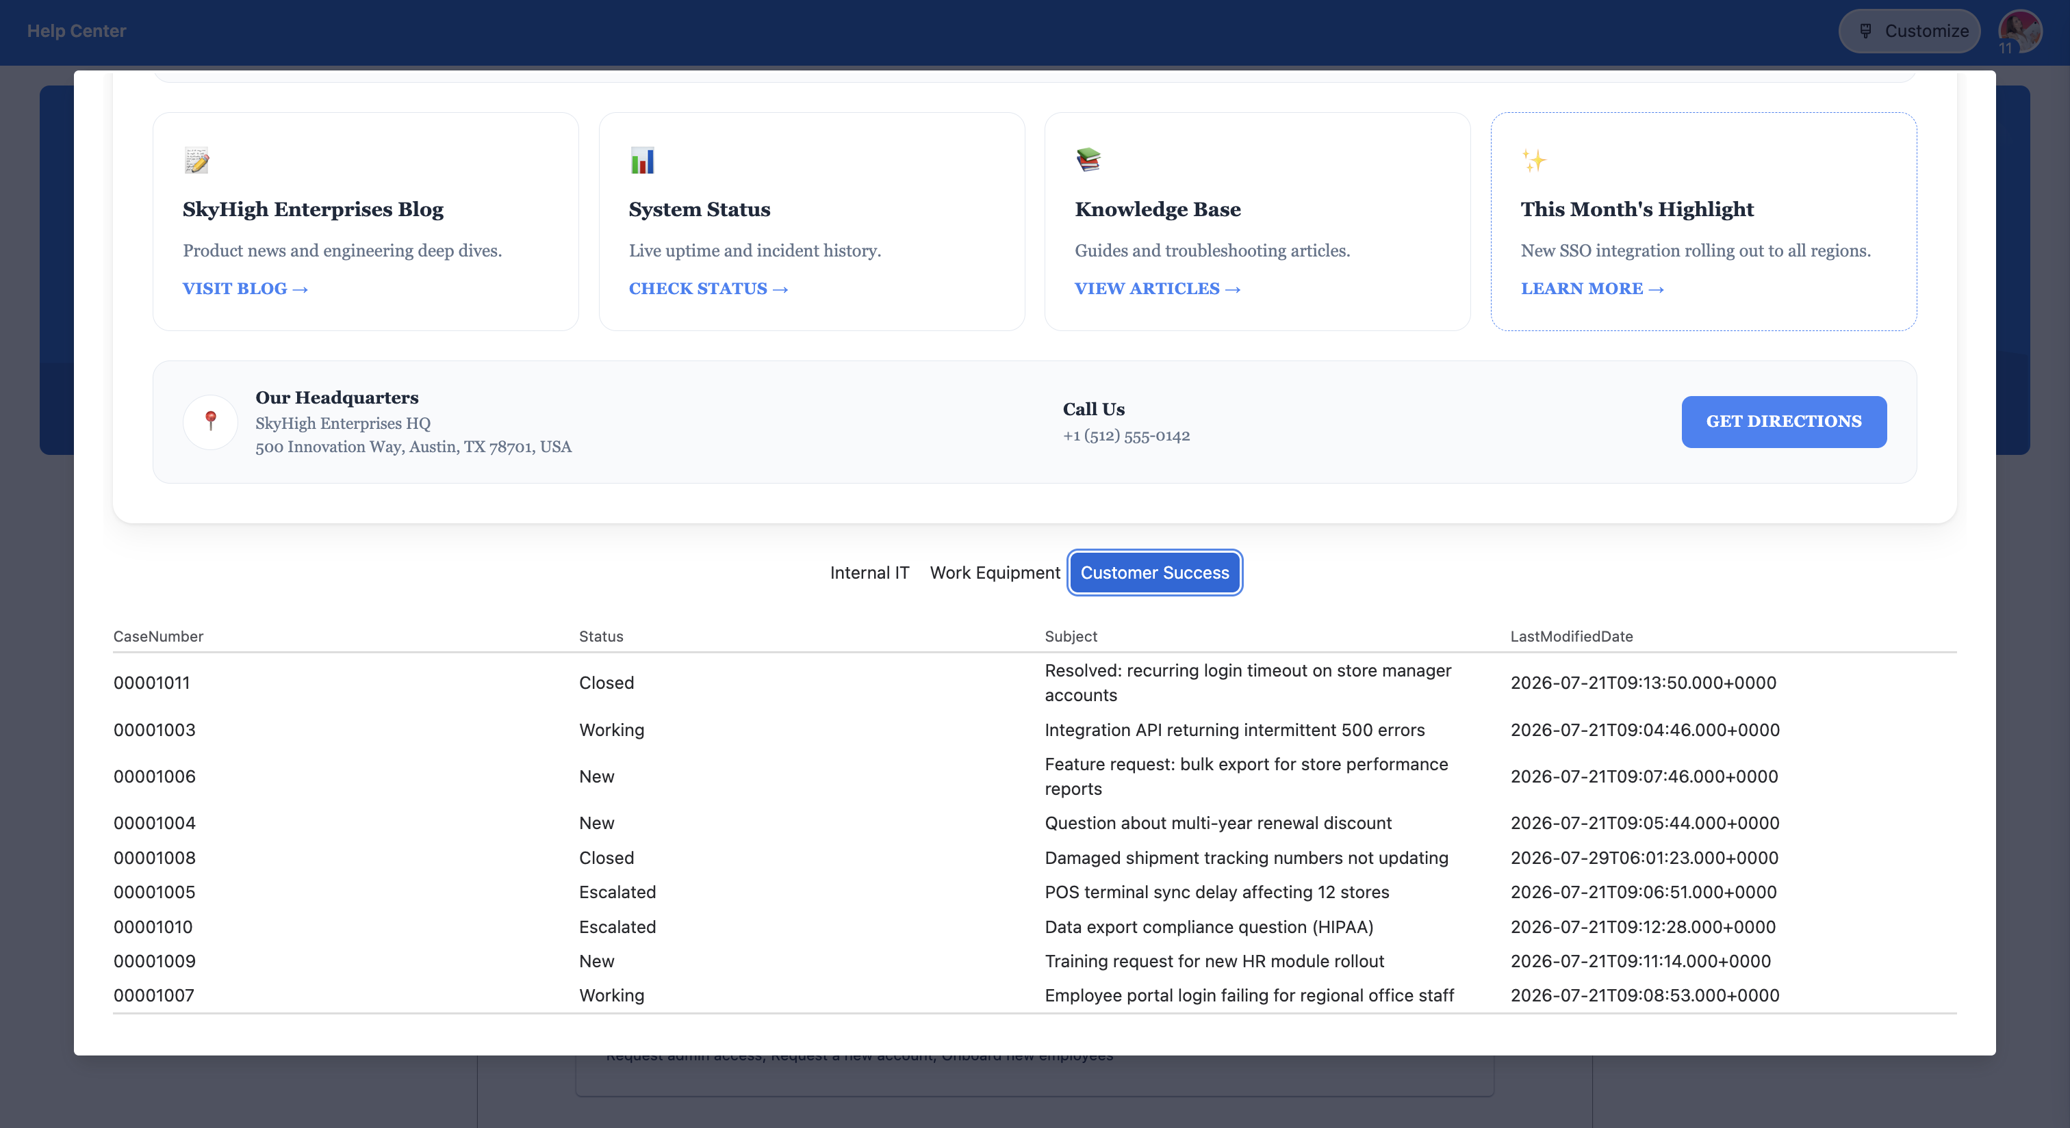Select case number 00001007

click(x=153, y=995)
